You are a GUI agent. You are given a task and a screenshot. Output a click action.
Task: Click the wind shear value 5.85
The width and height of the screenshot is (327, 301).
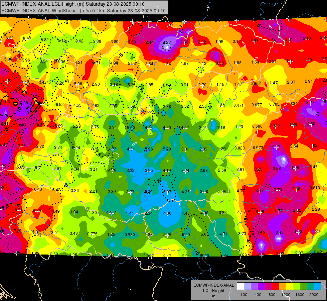pos(21,167)
